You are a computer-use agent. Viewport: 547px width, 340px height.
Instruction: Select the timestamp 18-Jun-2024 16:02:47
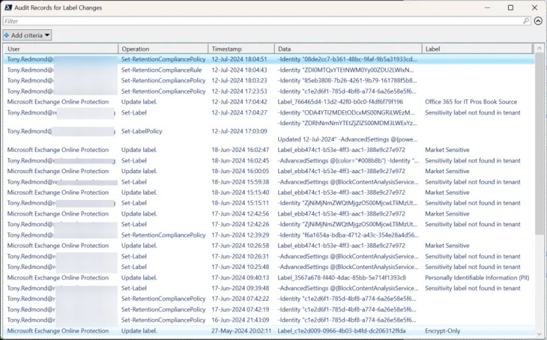[x=240, y=150]
